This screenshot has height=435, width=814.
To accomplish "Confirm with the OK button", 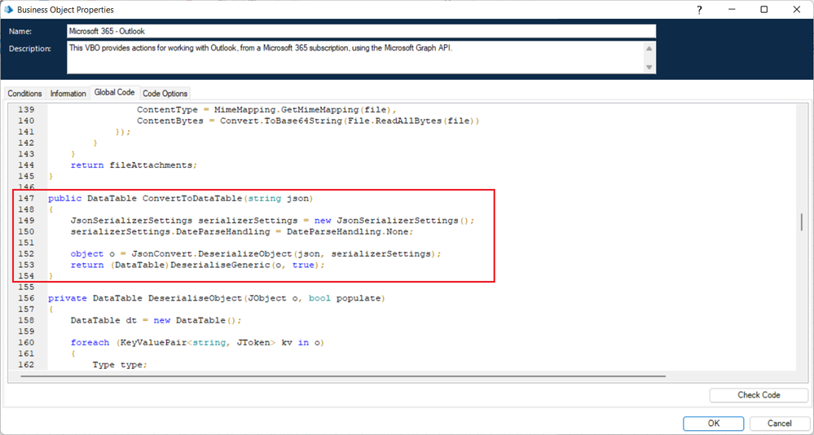I will pyautogui.click(x=714, y=423).
